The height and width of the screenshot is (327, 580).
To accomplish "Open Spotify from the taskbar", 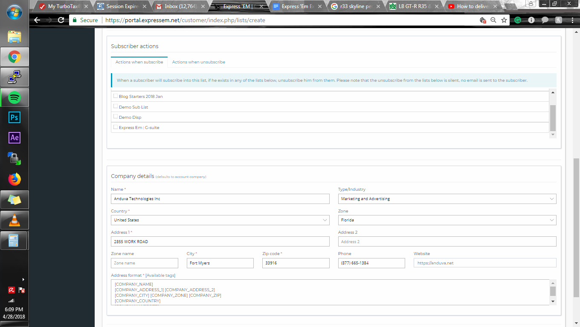I will [x=14, y=98].
